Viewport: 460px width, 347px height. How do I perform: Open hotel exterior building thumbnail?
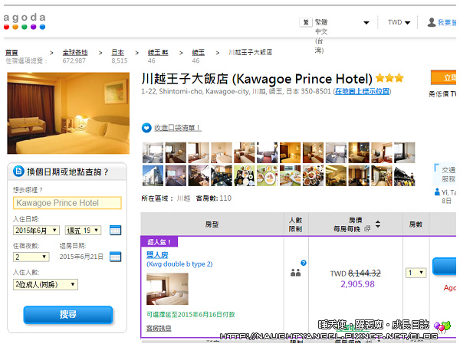click(153, 175)
